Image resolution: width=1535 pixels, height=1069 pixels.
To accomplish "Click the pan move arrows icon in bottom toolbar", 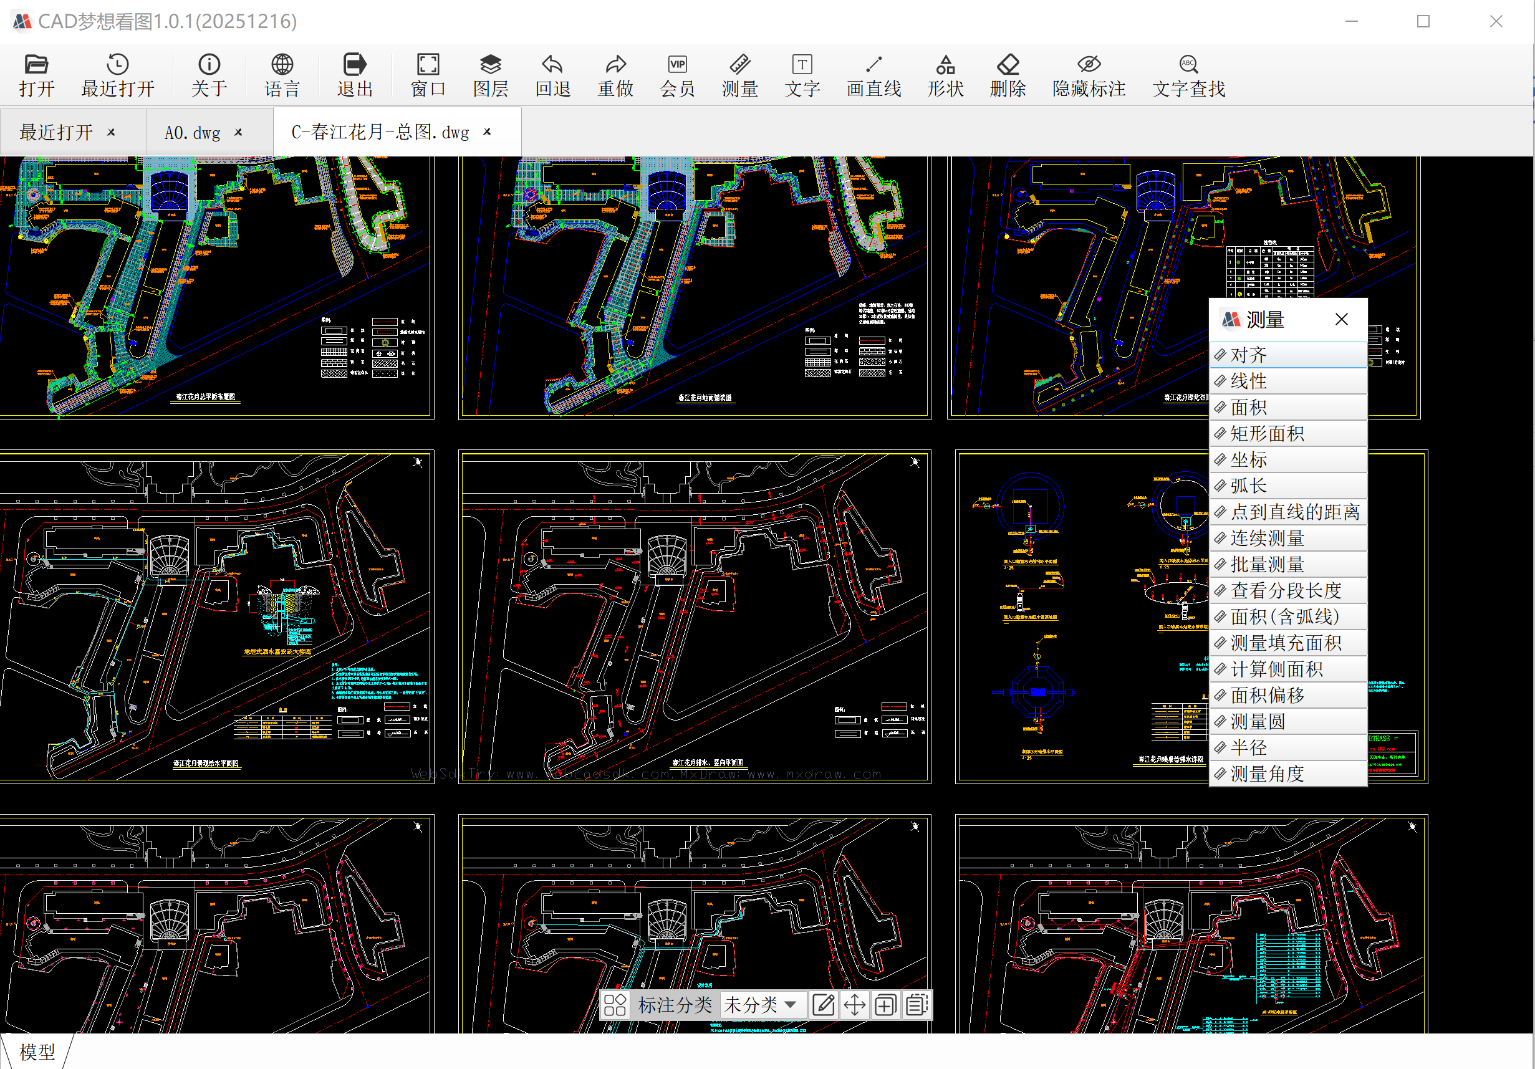I will [x=854, y=1004].
